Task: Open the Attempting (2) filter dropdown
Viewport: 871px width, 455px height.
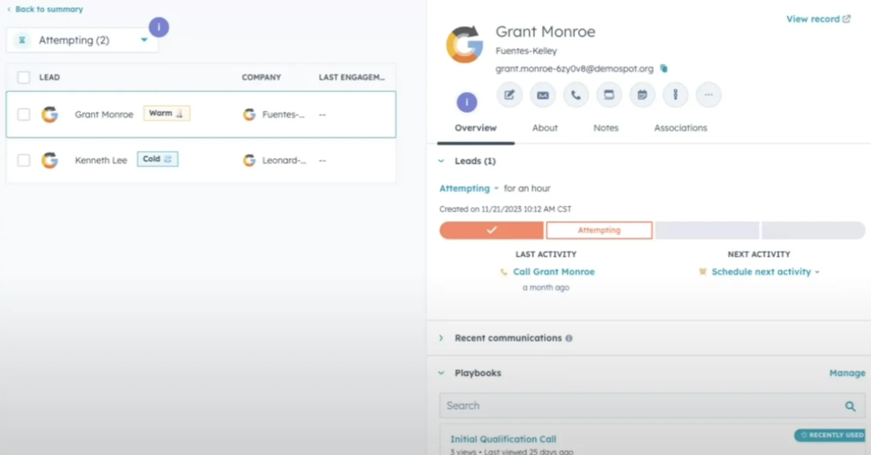Action: [x=82, y=40]
